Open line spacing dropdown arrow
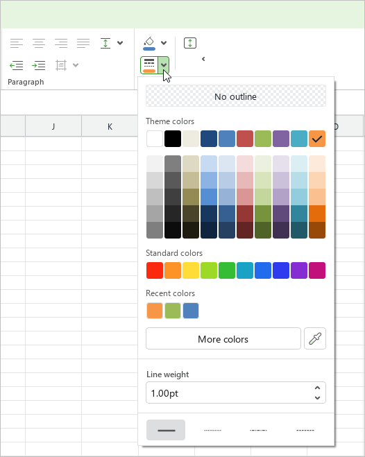365x457 pixels. point(120,43)
